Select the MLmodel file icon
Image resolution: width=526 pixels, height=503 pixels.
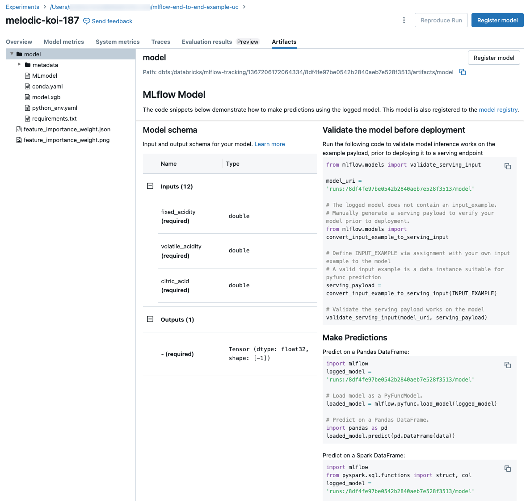coord(28,75)
